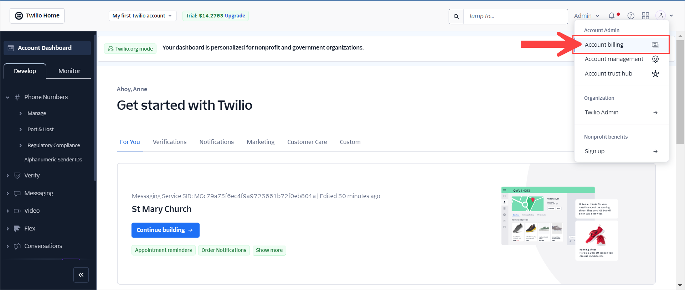Click the Twilio.org mode badge
685x290 pixels.
[130, 49]
